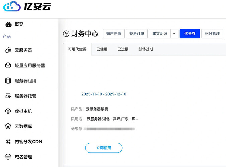Select the 可用代金券 tab
The width and height of the screenshot is (226, 167).
77,49
